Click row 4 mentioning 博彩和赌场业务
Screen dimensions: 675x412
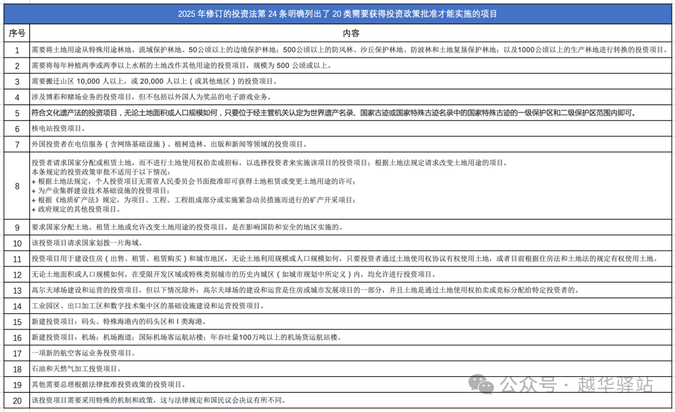(x=187, y=98)
